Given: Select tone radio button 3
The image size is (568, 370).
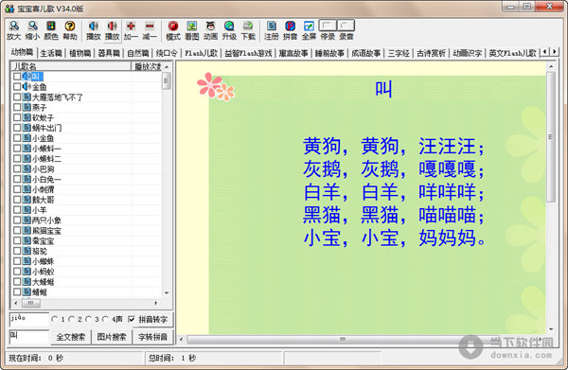Looking at the screenshot, I should [x=88, y=319].
